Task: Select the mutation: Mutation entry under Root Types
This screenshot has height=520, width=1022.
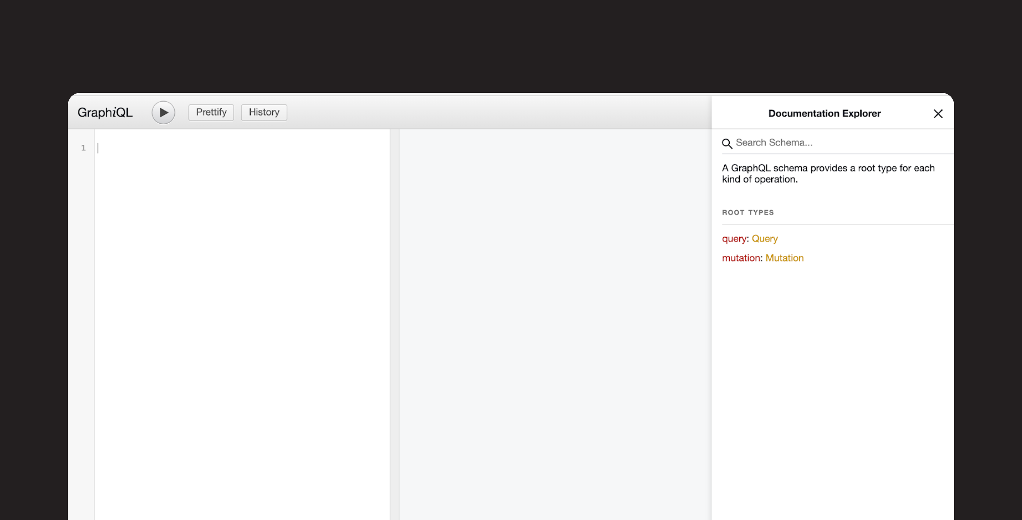Action: (x=762, y=258)
